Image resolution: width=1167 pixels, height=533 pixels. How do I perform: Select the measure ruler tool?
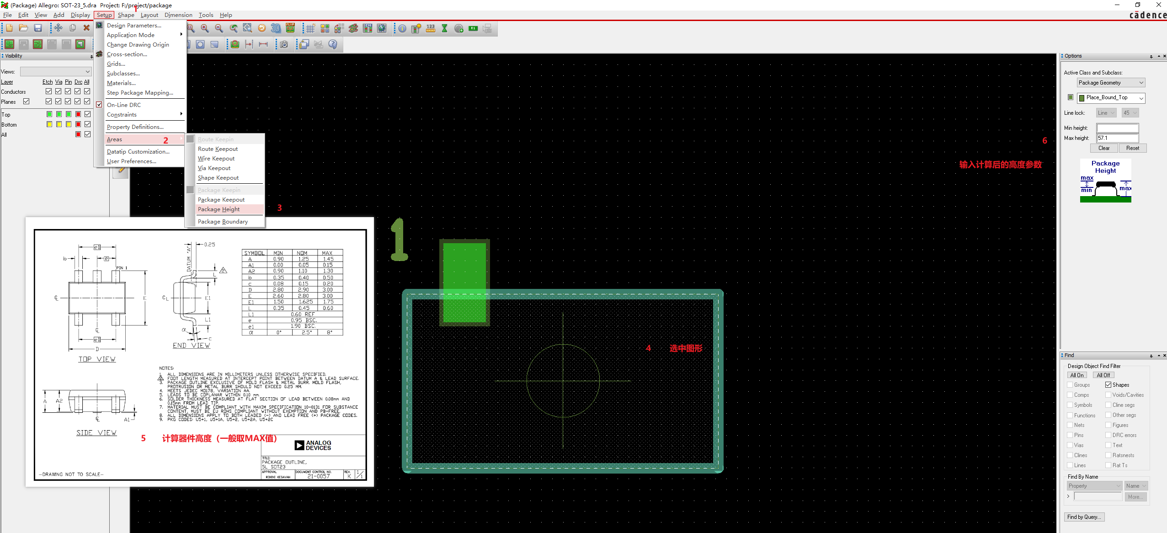(x=431, y=29)
